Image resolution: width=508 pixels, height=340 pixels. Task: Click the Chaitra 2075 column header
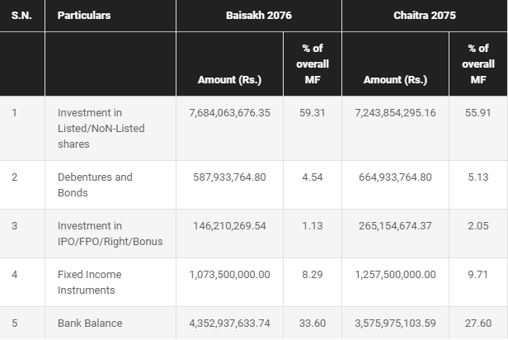click(x=425, y=16)
